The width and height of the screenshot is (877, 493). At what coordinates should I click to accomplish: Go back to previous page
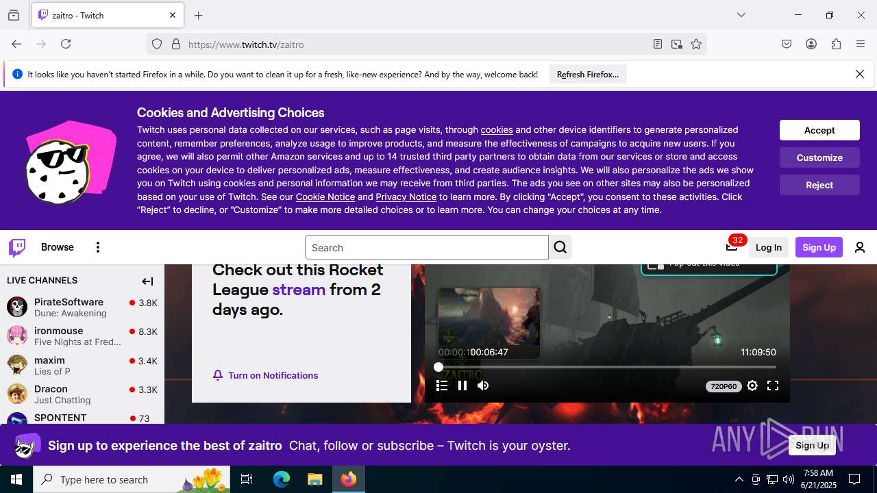point(16,44)
